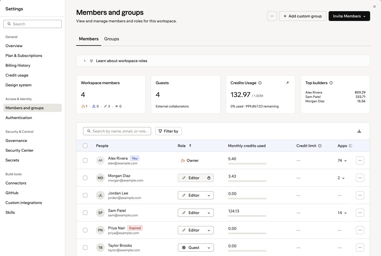
Task: Mark the Sam Patel row checkbox
Action: [85, 213]
